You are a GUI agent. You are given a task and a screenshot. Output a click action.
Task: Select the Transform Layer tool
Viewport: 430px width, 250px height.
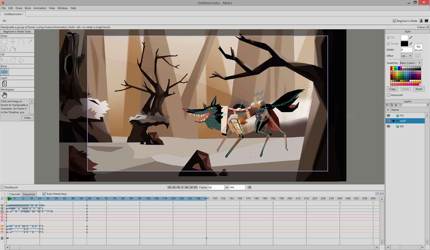coord(4,84)
